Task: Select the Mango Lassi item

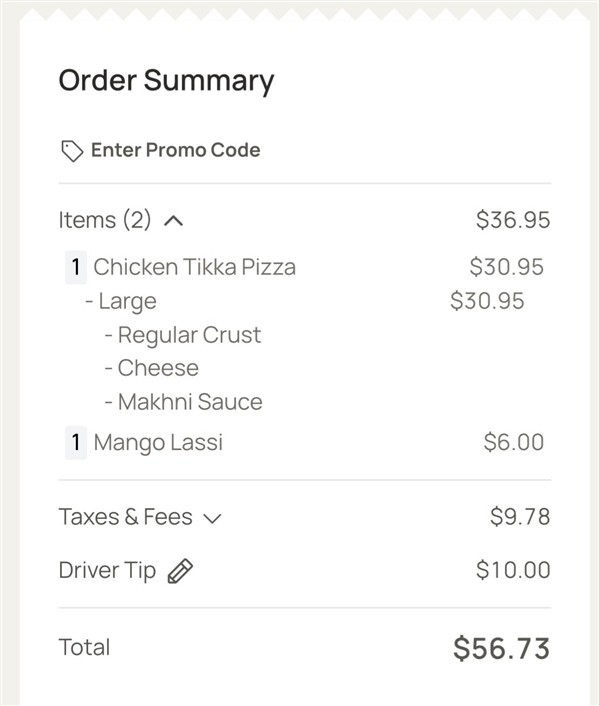Action: [x=158, y=443]
